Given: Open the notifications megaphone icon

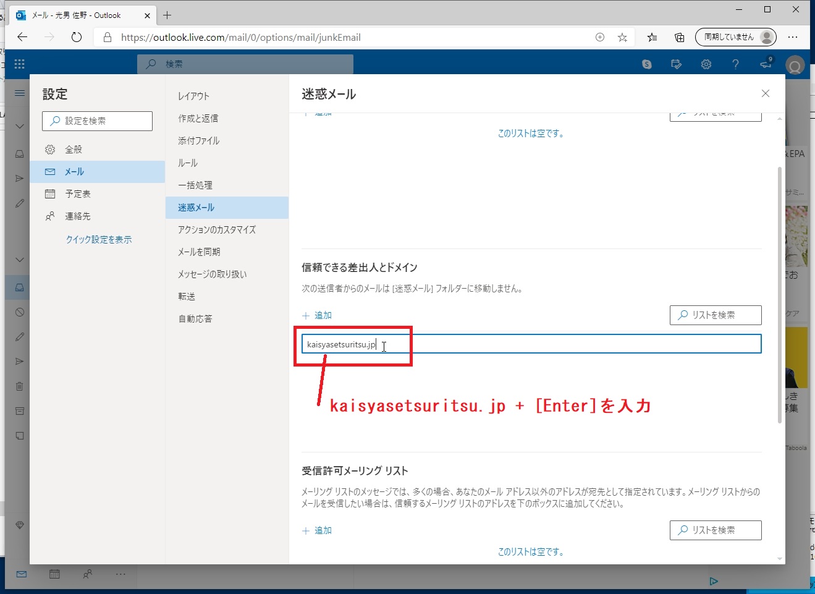Looking at the screenshot, I should click(x=765, y=64).
